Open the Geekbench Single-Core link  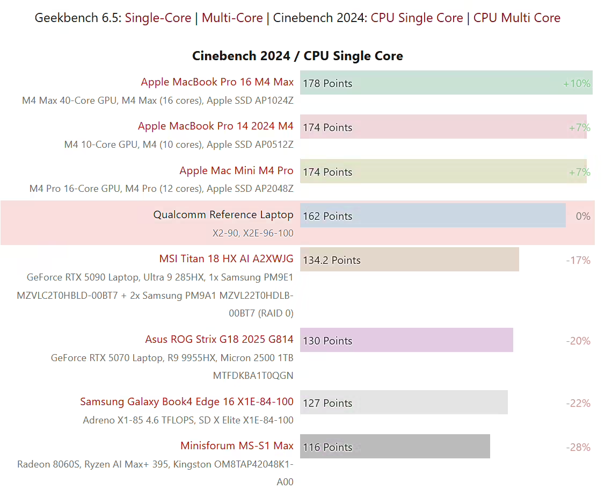pyautogui.click(x=158, y=18)
